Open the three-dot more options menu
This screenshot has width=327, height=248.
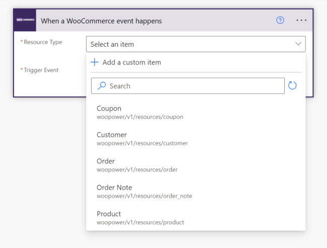click(301, 21)
